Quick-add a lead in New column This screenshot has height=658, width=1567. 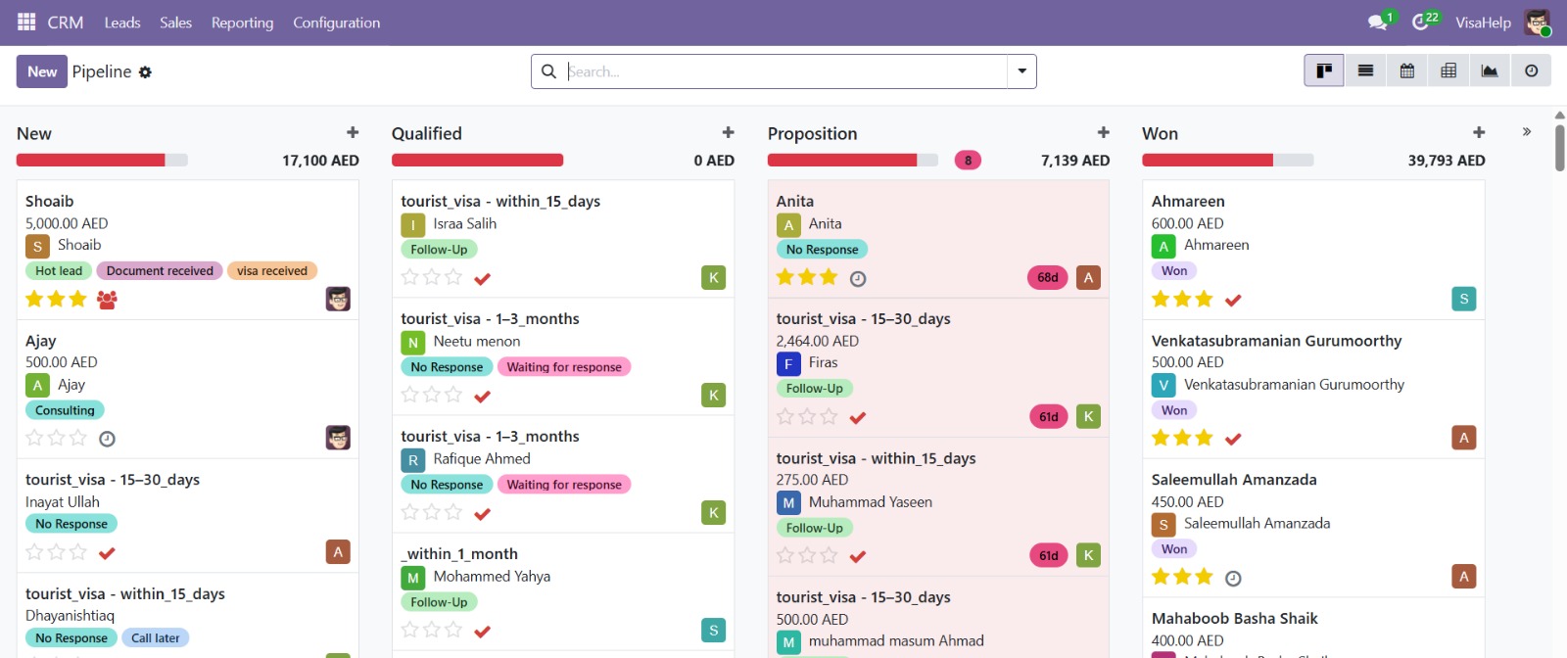pos(353,132)
